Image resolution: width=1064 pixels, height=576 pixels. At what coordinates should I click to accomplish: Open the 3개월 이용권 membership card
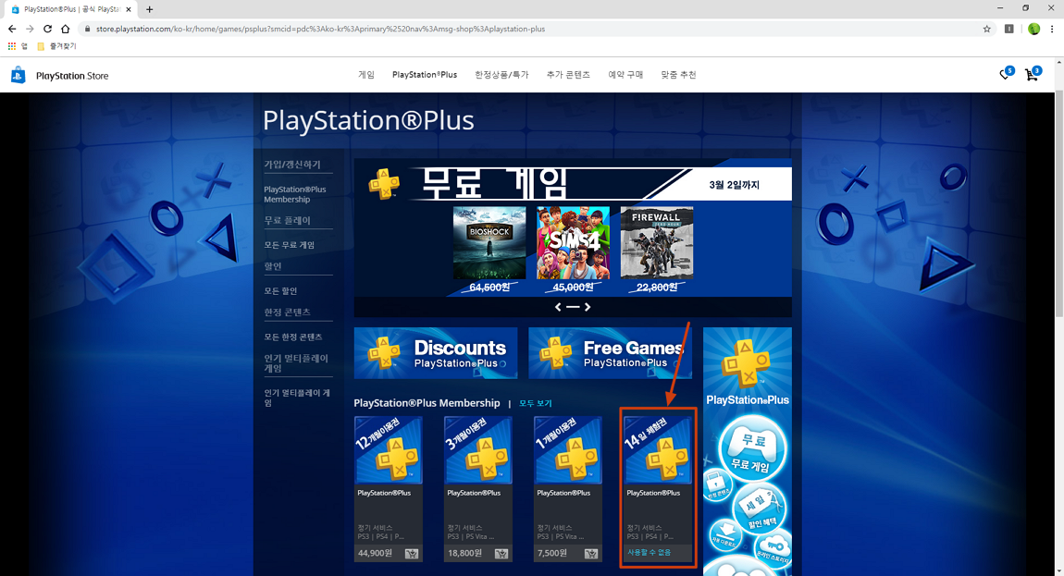pyautogui.click(x=477, y=489)
